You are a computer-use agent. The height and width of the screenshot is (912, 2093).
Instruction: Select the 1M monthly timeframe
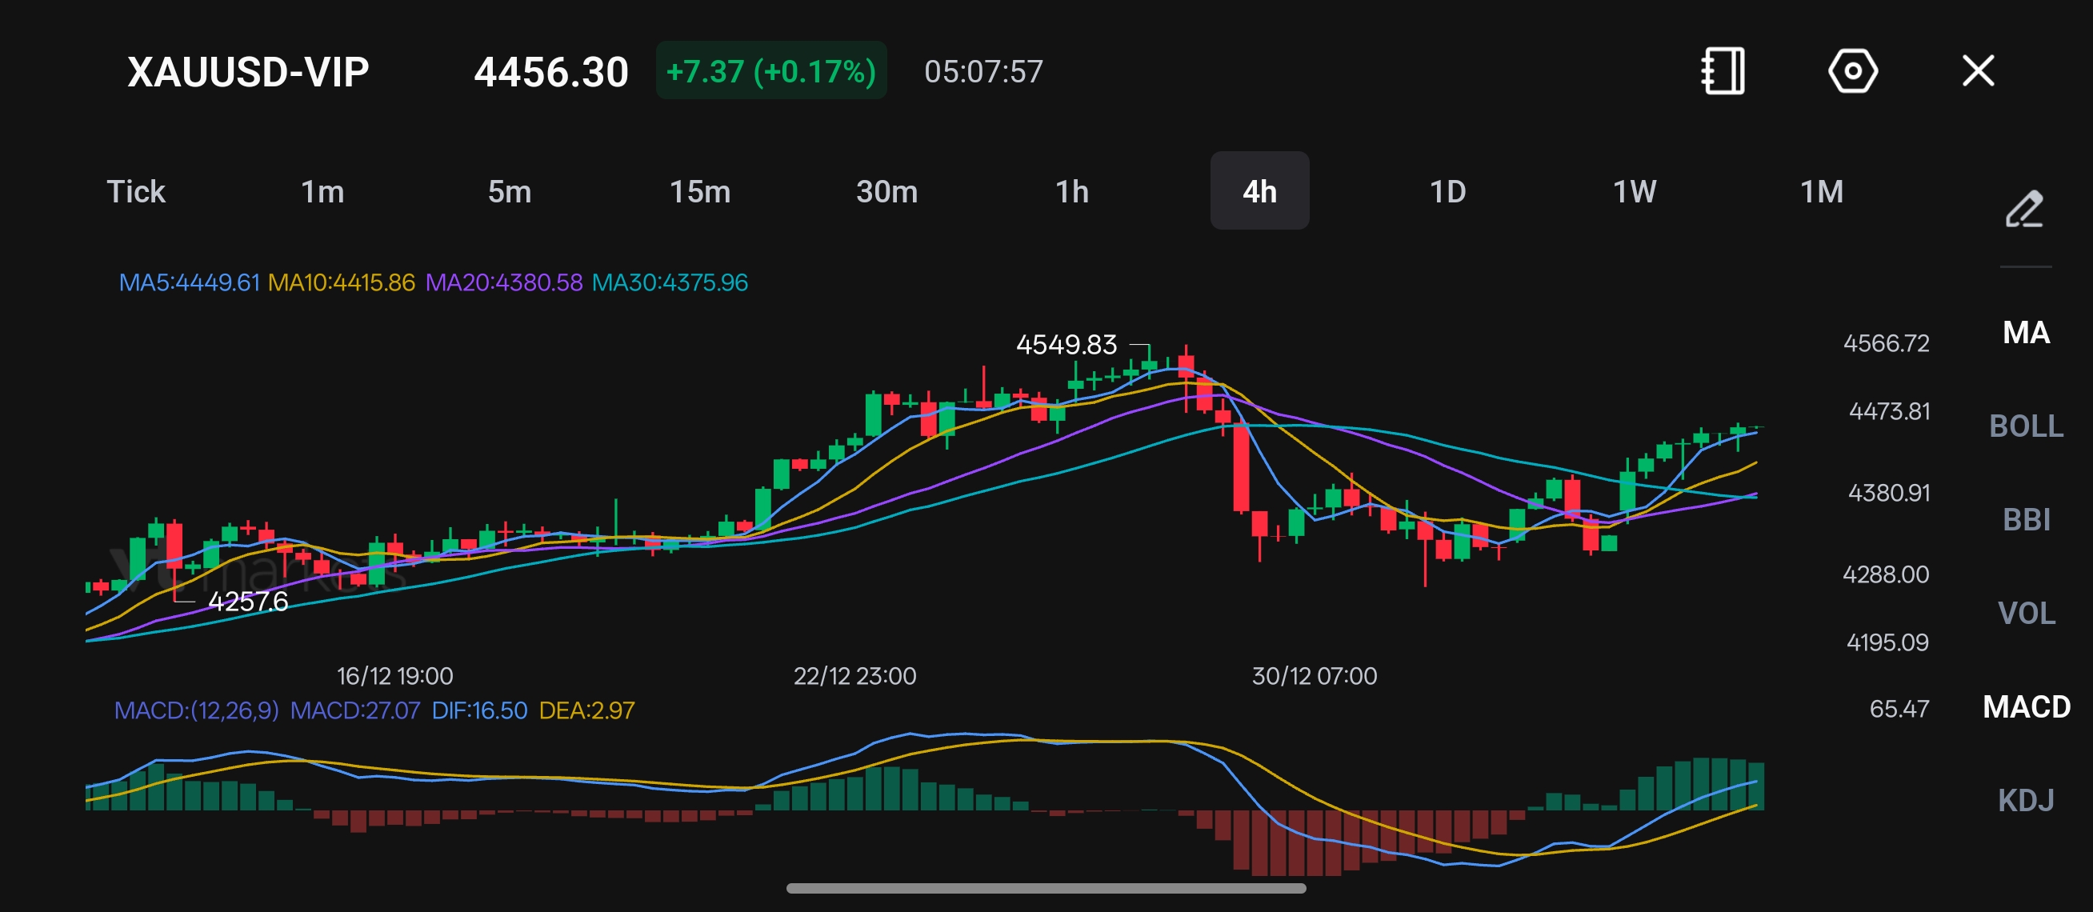tap(1822, 192)
